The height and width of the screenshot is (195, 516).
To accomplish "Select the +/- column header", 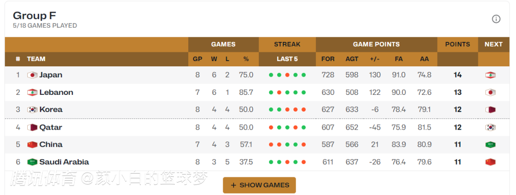I will coord(375,59).
